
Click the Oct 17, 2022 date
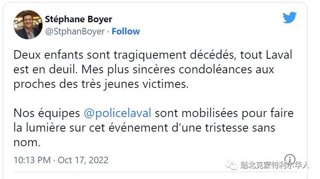click(x=83, y=160)
